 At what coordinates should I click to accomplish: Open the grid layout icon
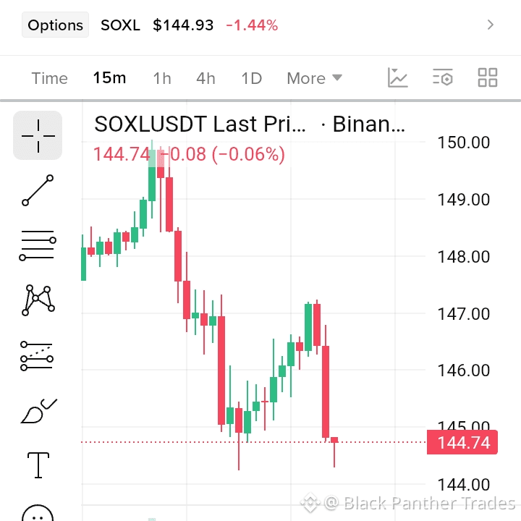tap(488, 77)
